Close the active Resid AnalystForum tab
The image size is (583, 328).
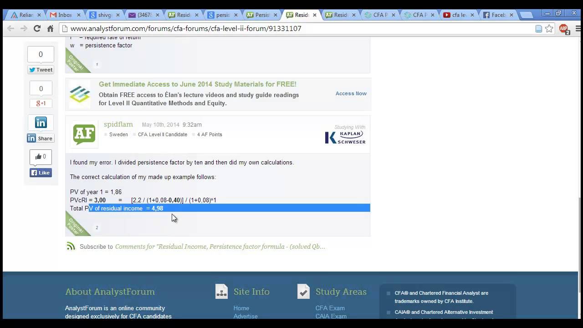[x=314, y=15]
